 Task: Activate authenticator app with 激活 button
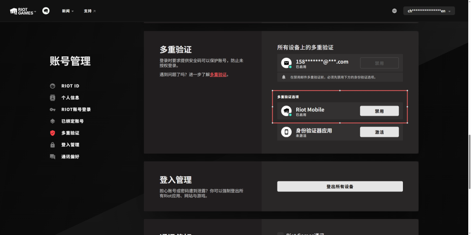click(379, 132)
